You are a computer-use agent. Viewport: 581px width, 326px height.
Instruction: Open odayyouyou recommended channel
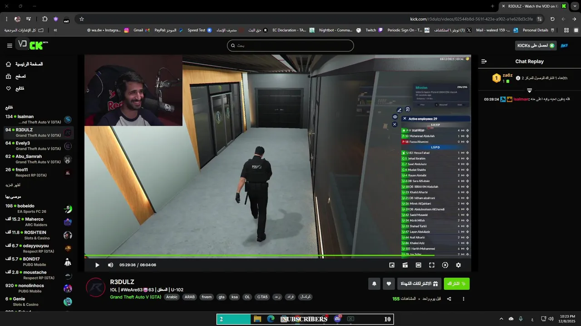39,249
